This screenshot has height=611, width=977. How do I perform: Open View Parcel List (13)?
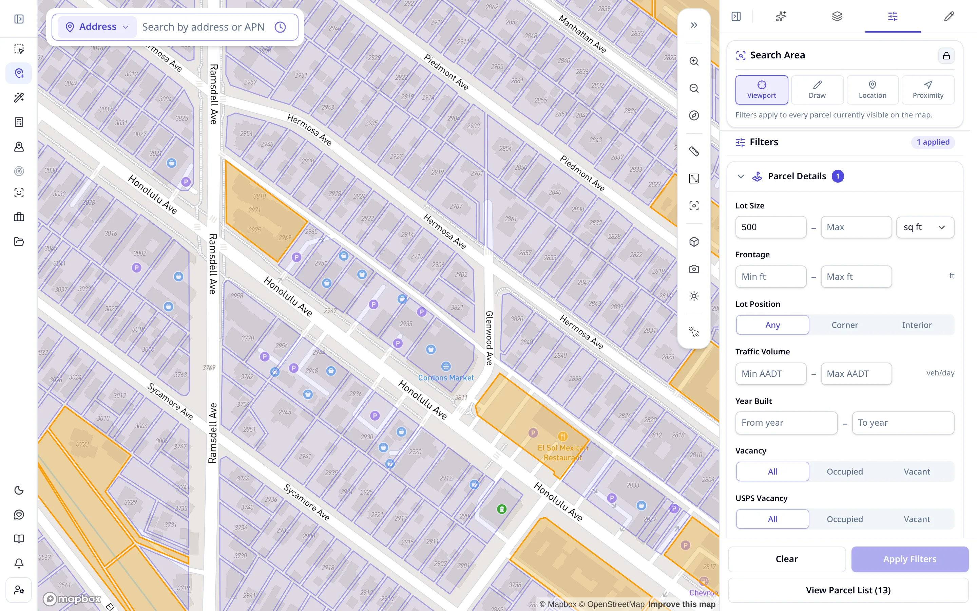click(x=848, y=590)
